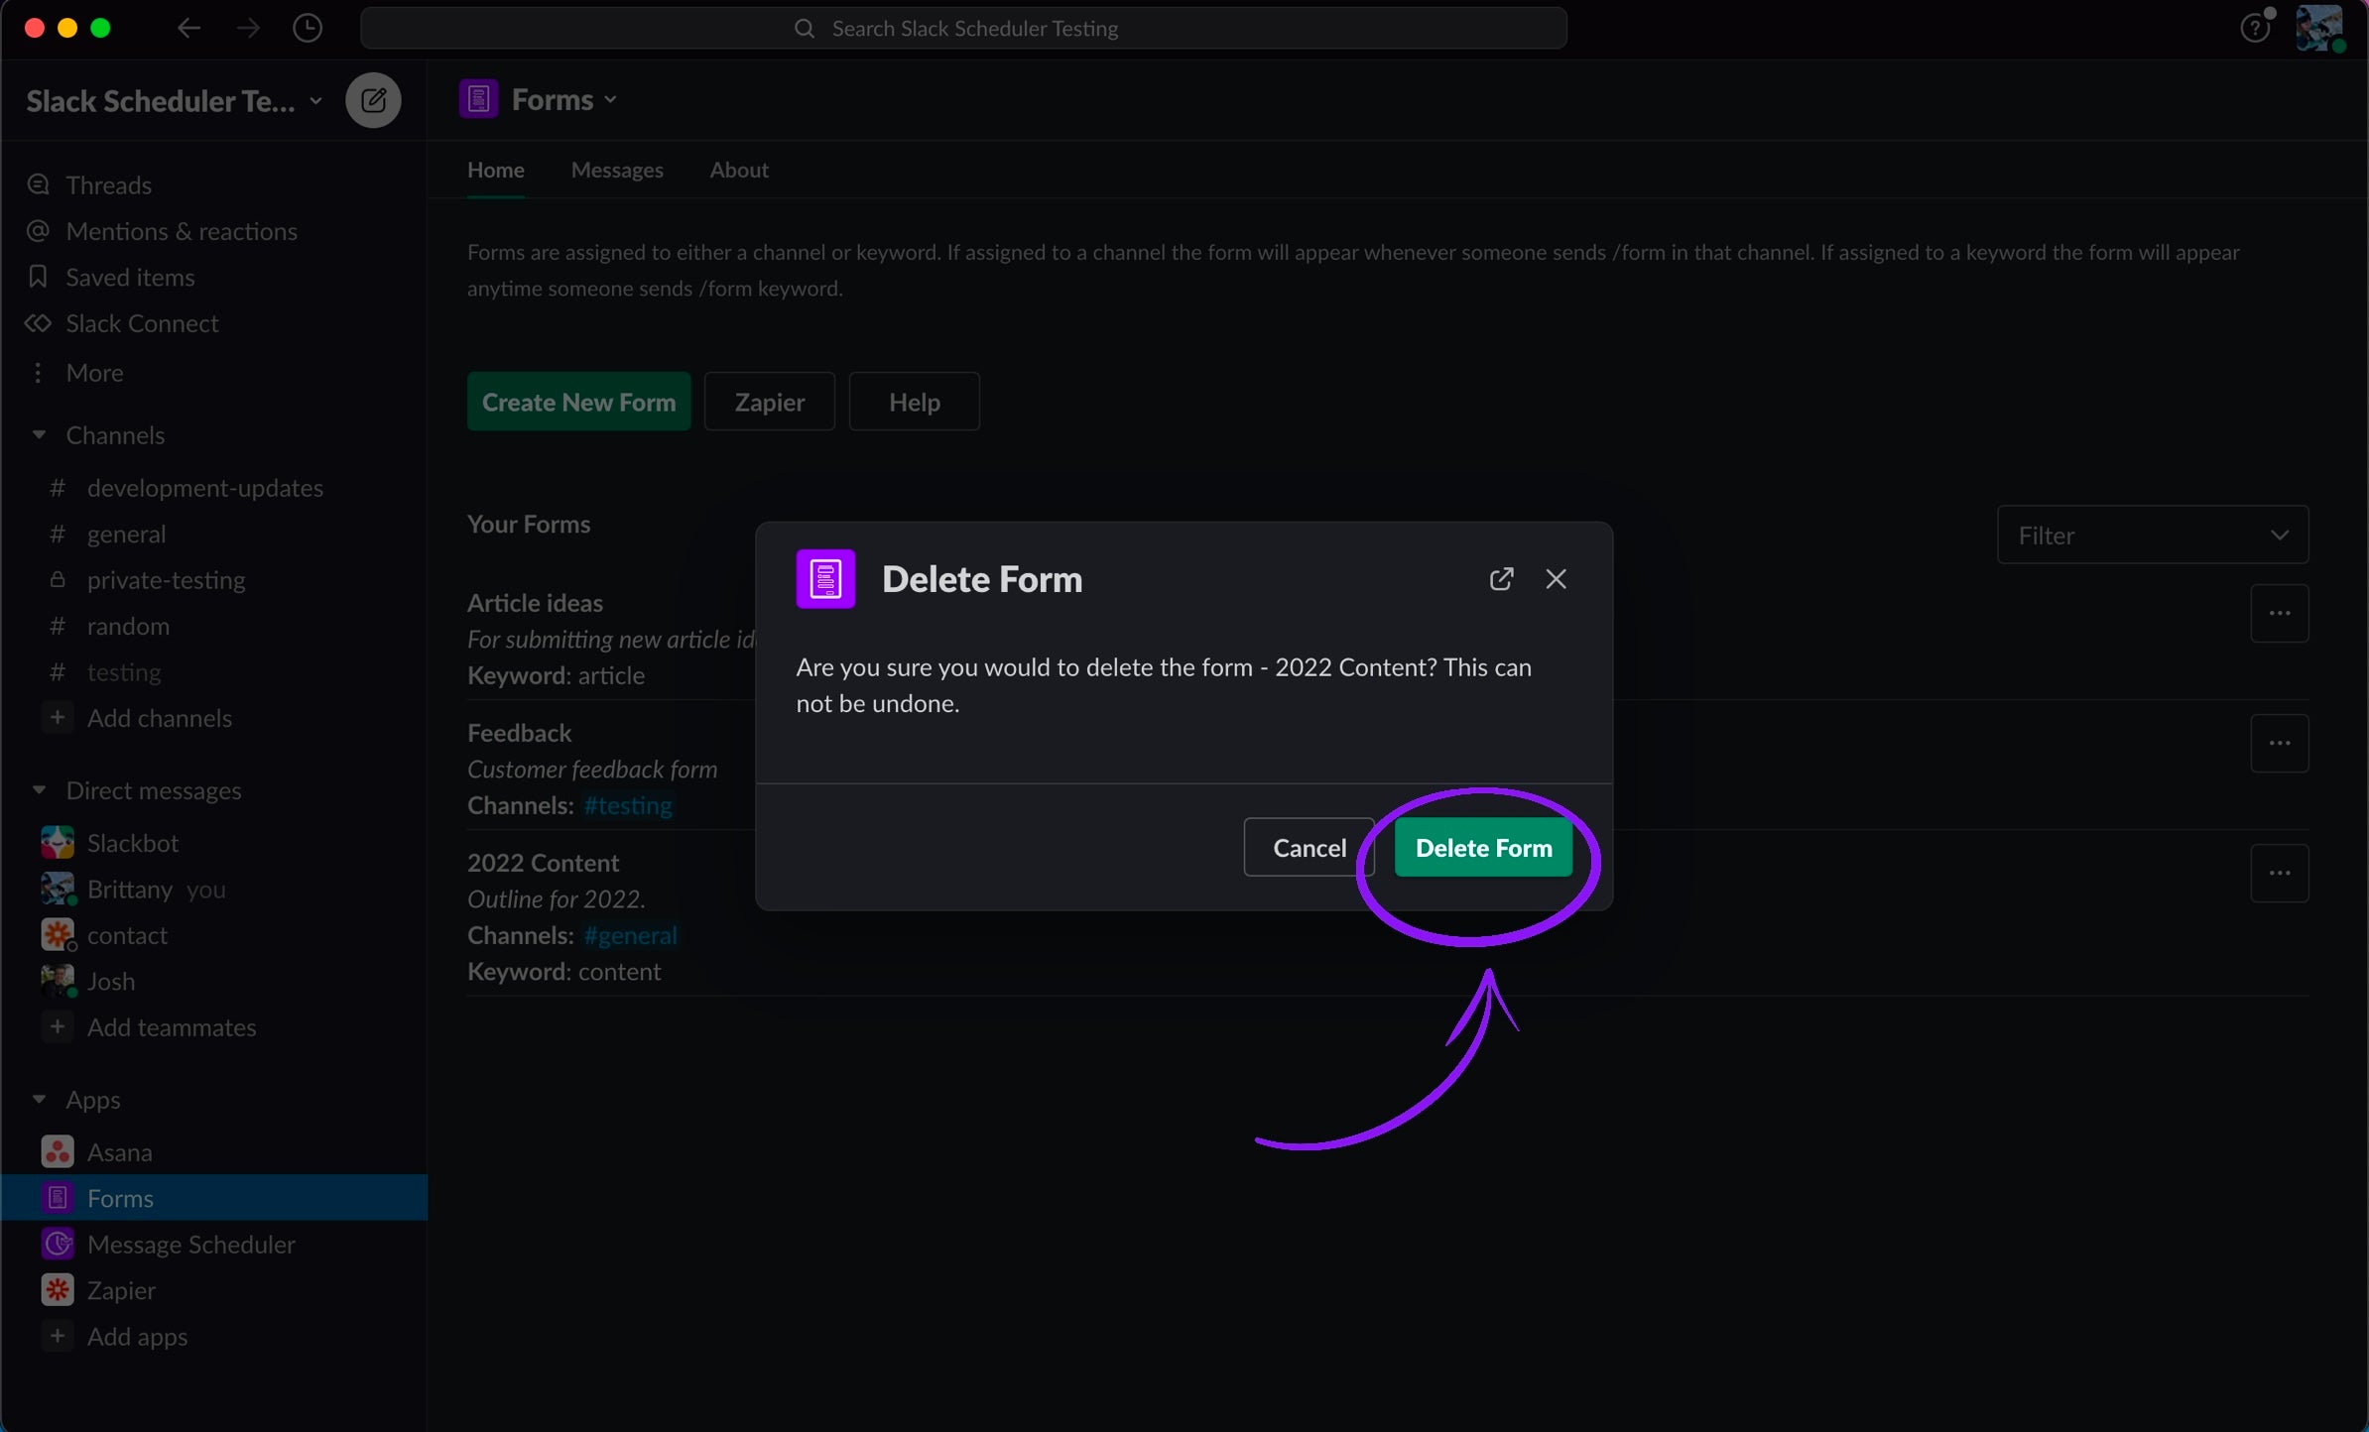Open the Filter dropdown

pyautogui.click(x=2152, y=536)
